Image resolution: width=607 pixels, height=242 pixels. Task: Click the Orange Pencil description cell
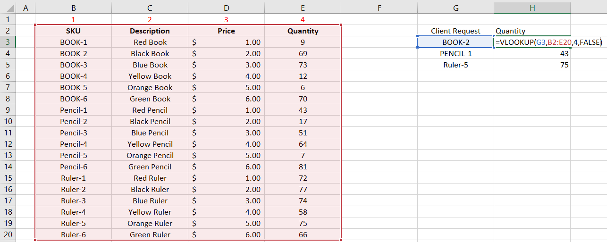coord(150,155)
